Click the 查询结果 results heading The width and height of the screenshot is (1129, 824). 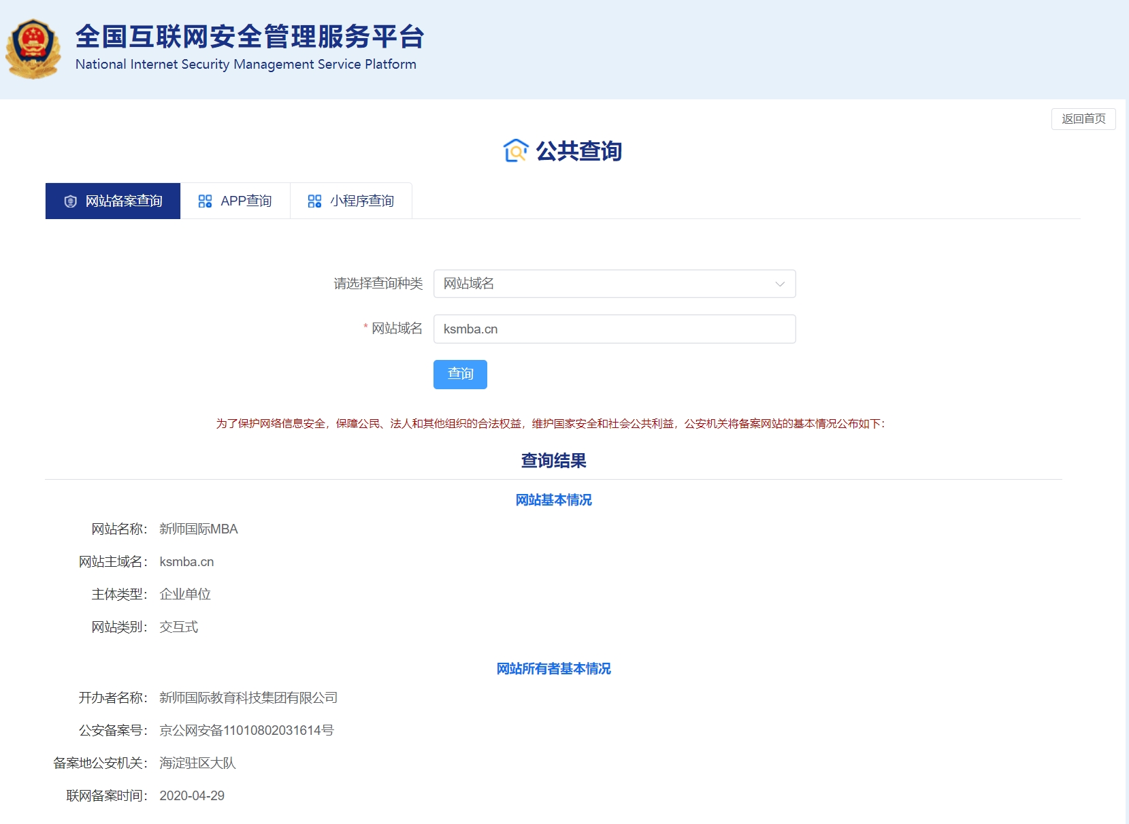(553, 461)
